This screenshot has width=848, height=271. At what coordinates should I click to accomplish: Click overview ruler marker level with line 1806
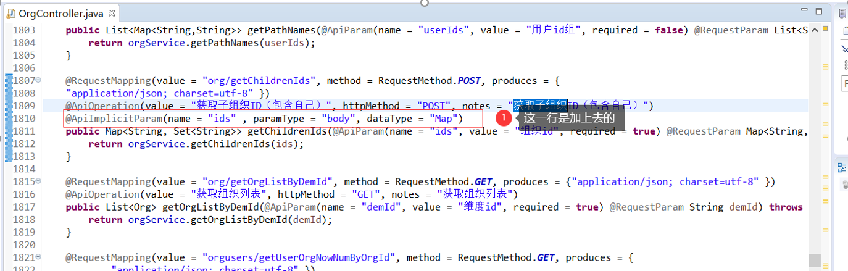click(825, 67)
